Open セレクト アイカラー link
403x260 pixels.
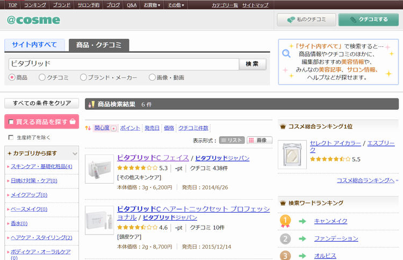click(x=335, y=143)
